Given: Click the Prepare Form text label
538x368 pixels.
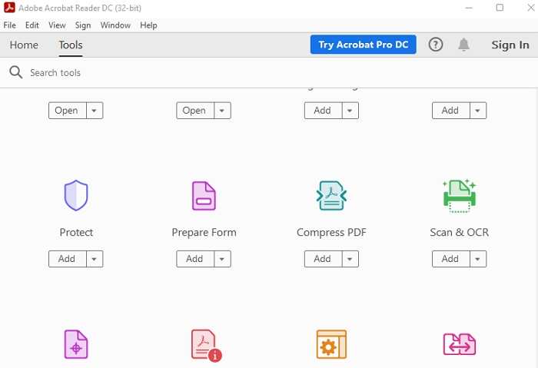Looking at the screenshot, I should click(x=204, y=233).
